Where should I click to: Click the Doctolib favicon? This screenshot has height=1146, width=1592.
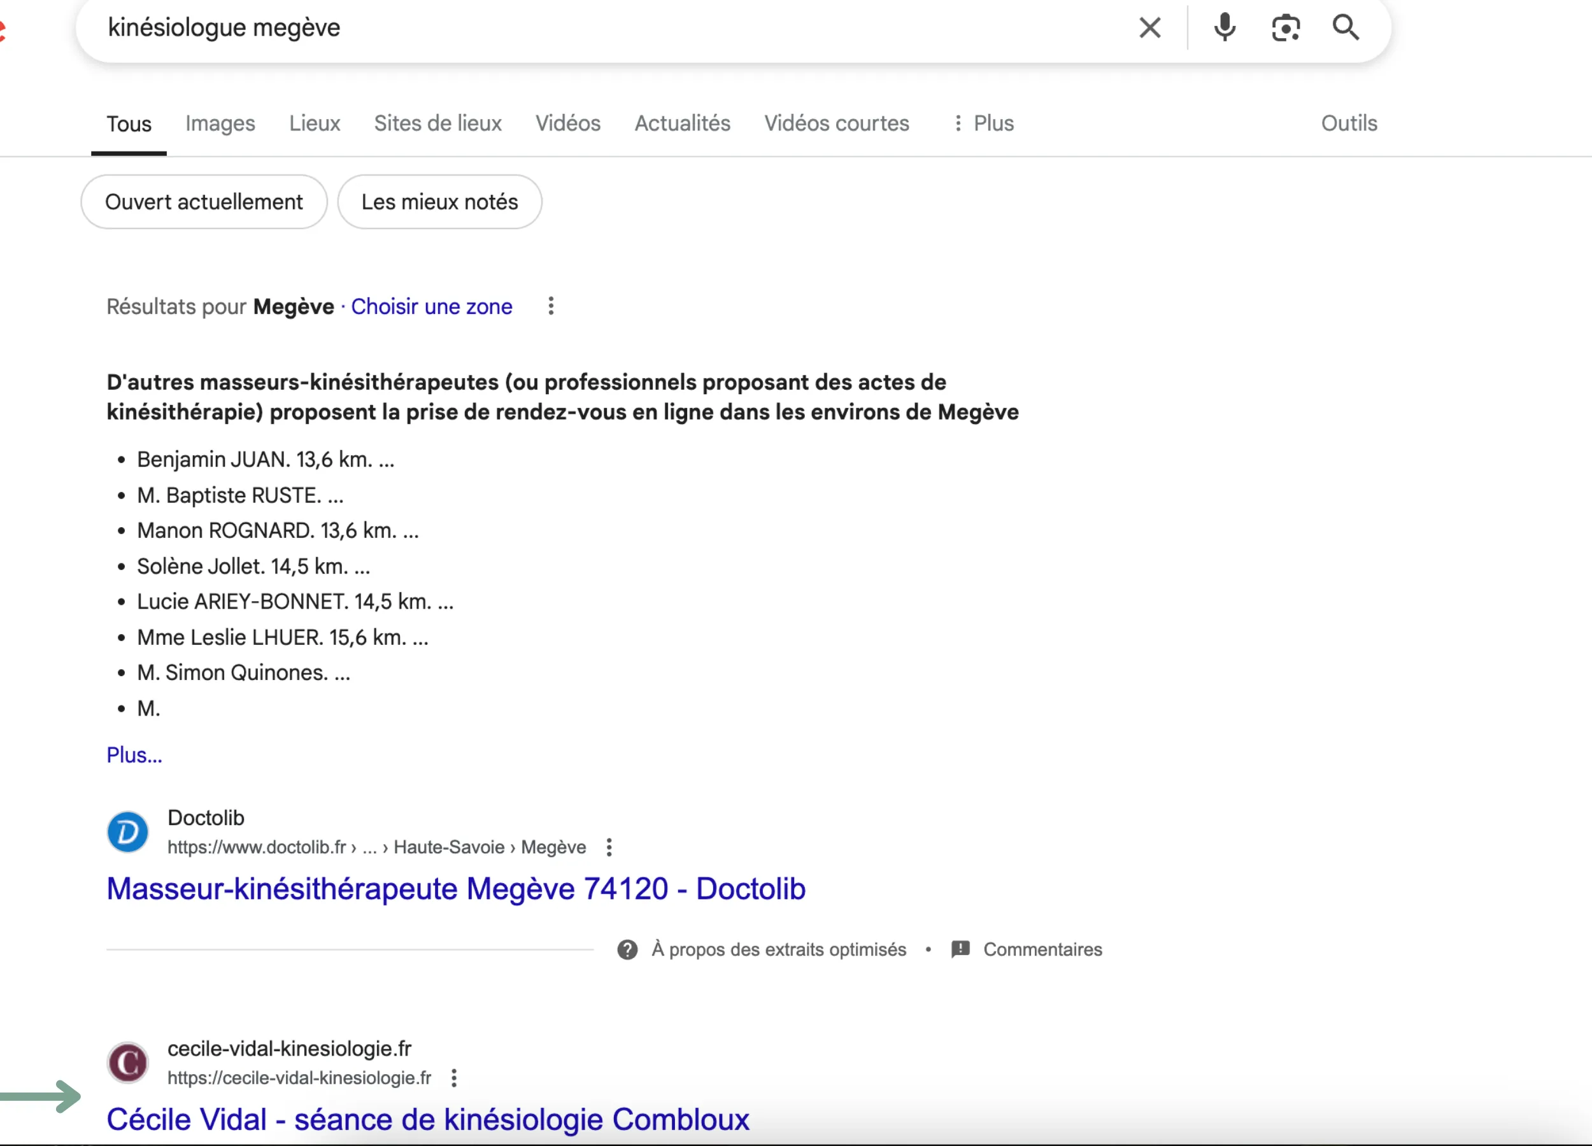coord(127,831)
